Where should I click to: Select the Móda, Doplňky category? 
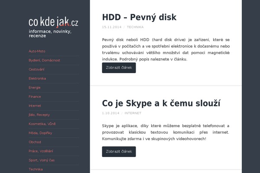pyautogui.click(x=40, y=133)
